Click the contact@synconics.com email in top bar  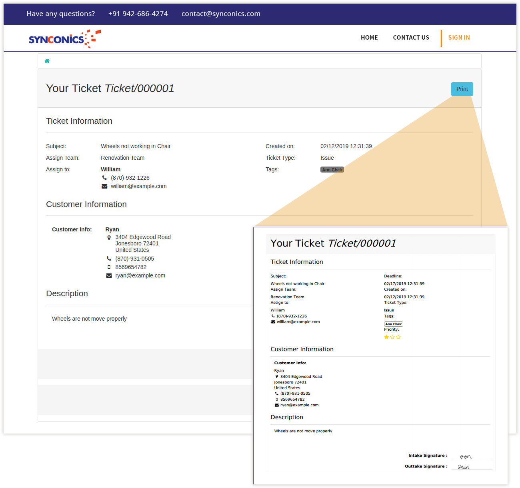(x=221, y=14)
